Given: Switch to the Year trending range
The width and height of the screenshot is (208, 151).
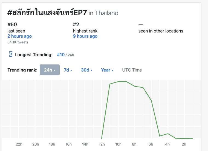Looking at the screenshot, I should tap(107, 70).
